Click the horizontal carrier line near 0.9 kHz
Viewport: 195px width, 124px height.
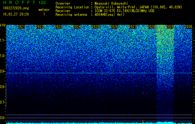(x=99, y=73)
